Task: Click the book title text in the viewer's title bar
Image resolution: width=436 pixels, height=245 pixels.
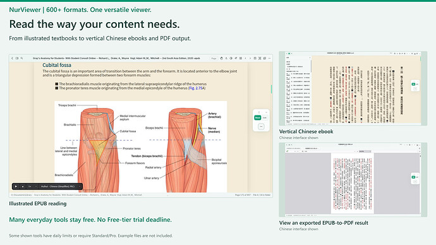Action: [116, 58]
